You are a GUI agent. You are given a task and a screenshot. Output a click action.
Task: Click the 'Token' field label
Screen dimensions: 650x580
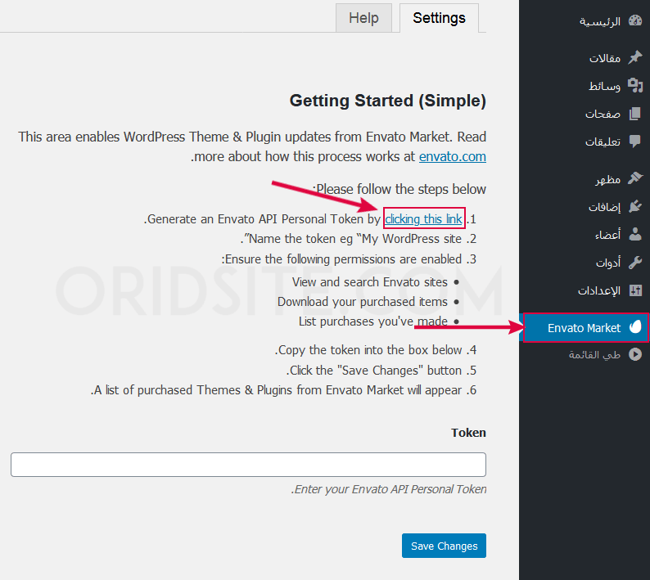(468, 433)
